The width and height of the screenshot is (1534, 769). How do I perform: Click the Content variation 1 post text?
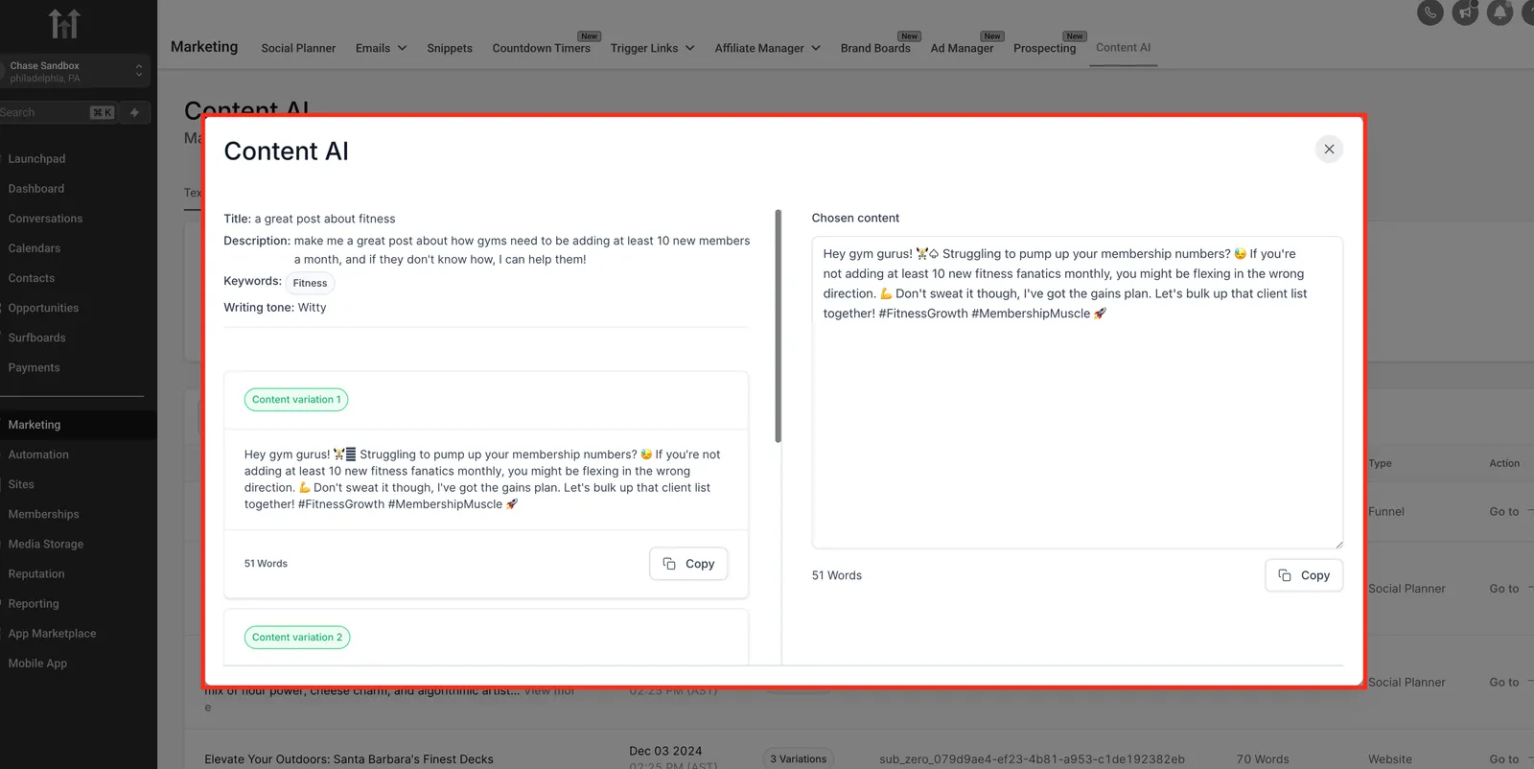482,479
